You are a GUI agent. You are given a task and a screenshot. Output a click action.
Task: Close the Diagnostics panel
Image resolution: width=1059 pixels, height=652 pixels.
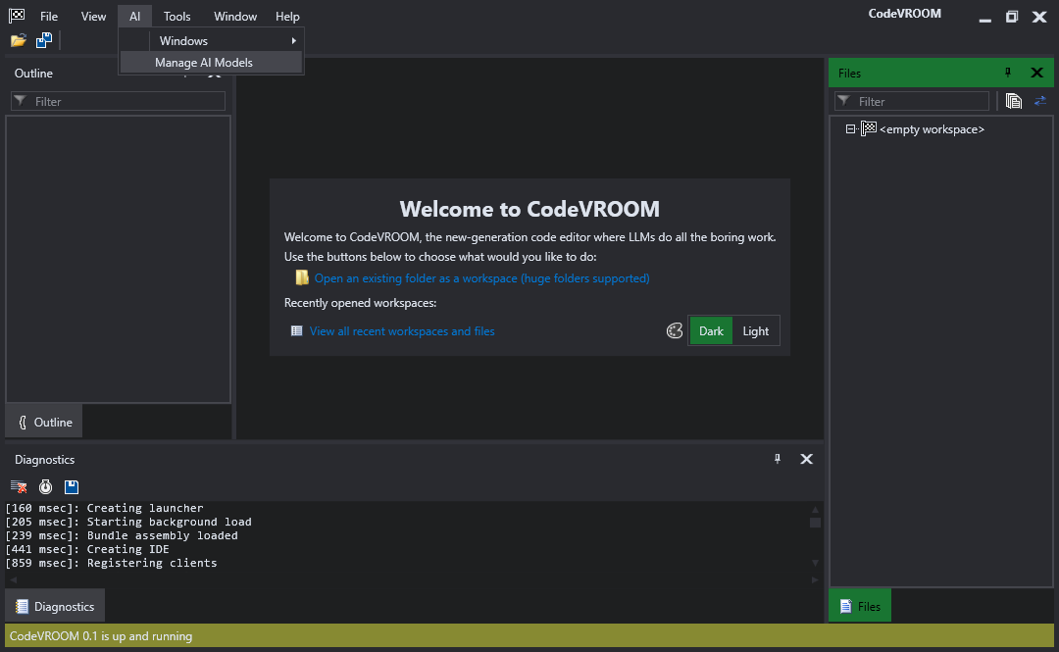(806, 459)
